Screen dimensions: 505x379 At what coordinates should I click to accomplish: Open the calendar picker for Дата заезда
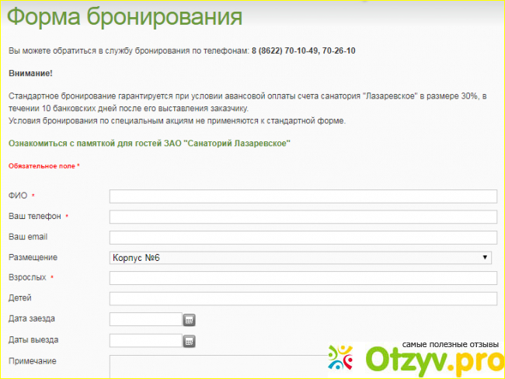pos(189,319)
